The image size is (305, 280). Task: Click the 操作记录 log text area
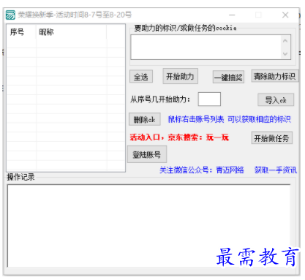(148, 225)
